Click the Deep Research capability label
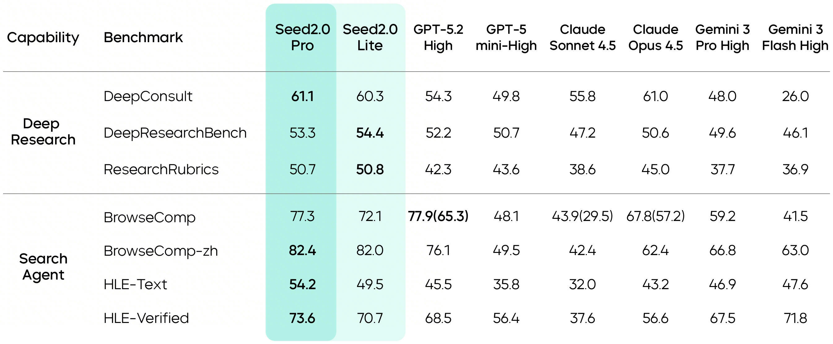The height and width of the screenshot is (344, 833). (x=43, y=132)
